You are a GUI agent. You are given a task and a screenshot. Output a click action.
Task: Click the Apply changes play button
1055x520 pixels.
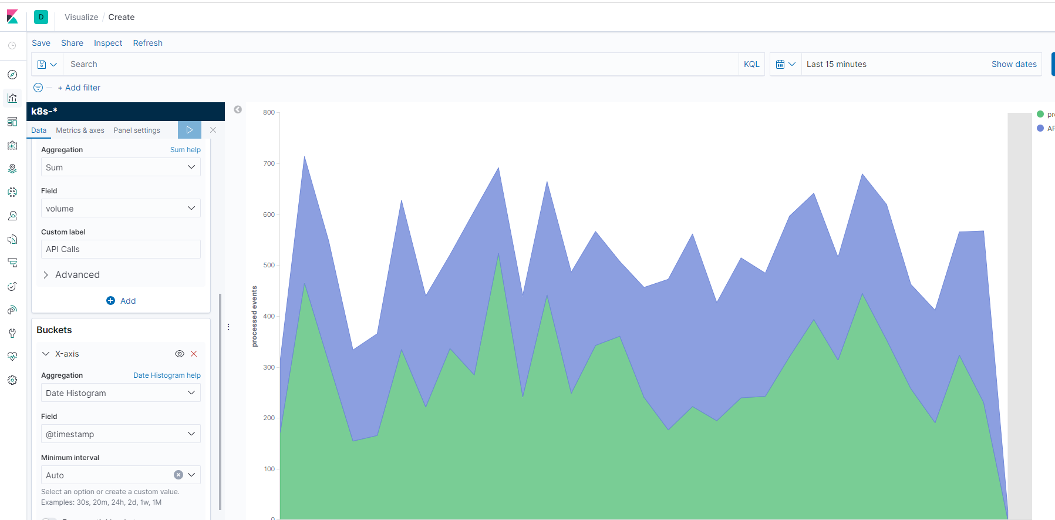click(x=189, y=130)
